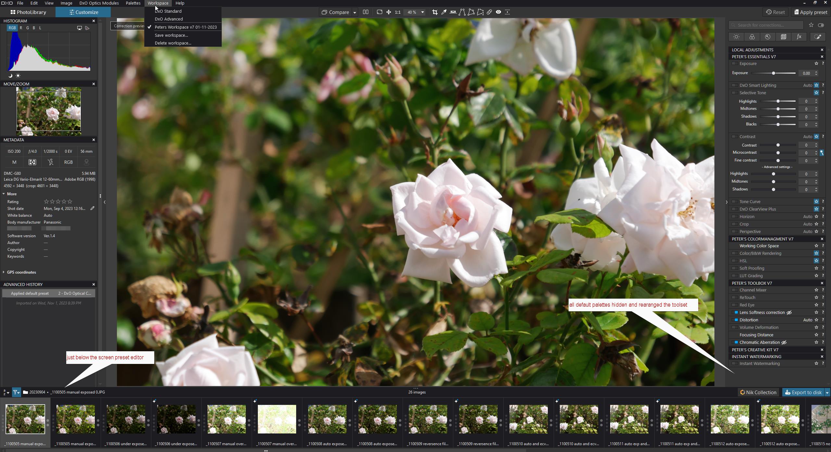Select the 8-point perspective tool
The image size is (831, 452).
coord(480,12)
